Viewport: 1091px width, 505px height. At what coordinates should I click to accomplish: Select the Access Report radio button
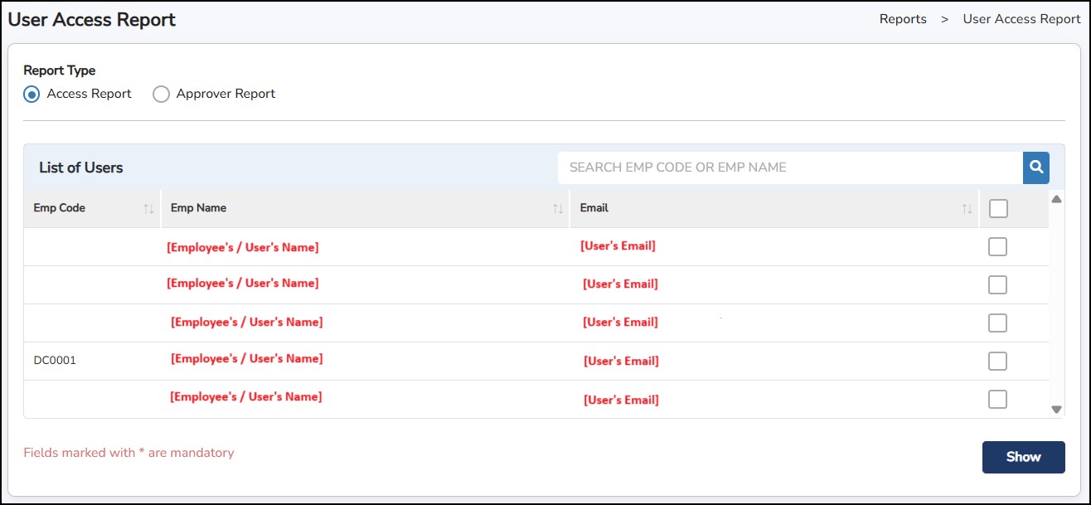32,95
